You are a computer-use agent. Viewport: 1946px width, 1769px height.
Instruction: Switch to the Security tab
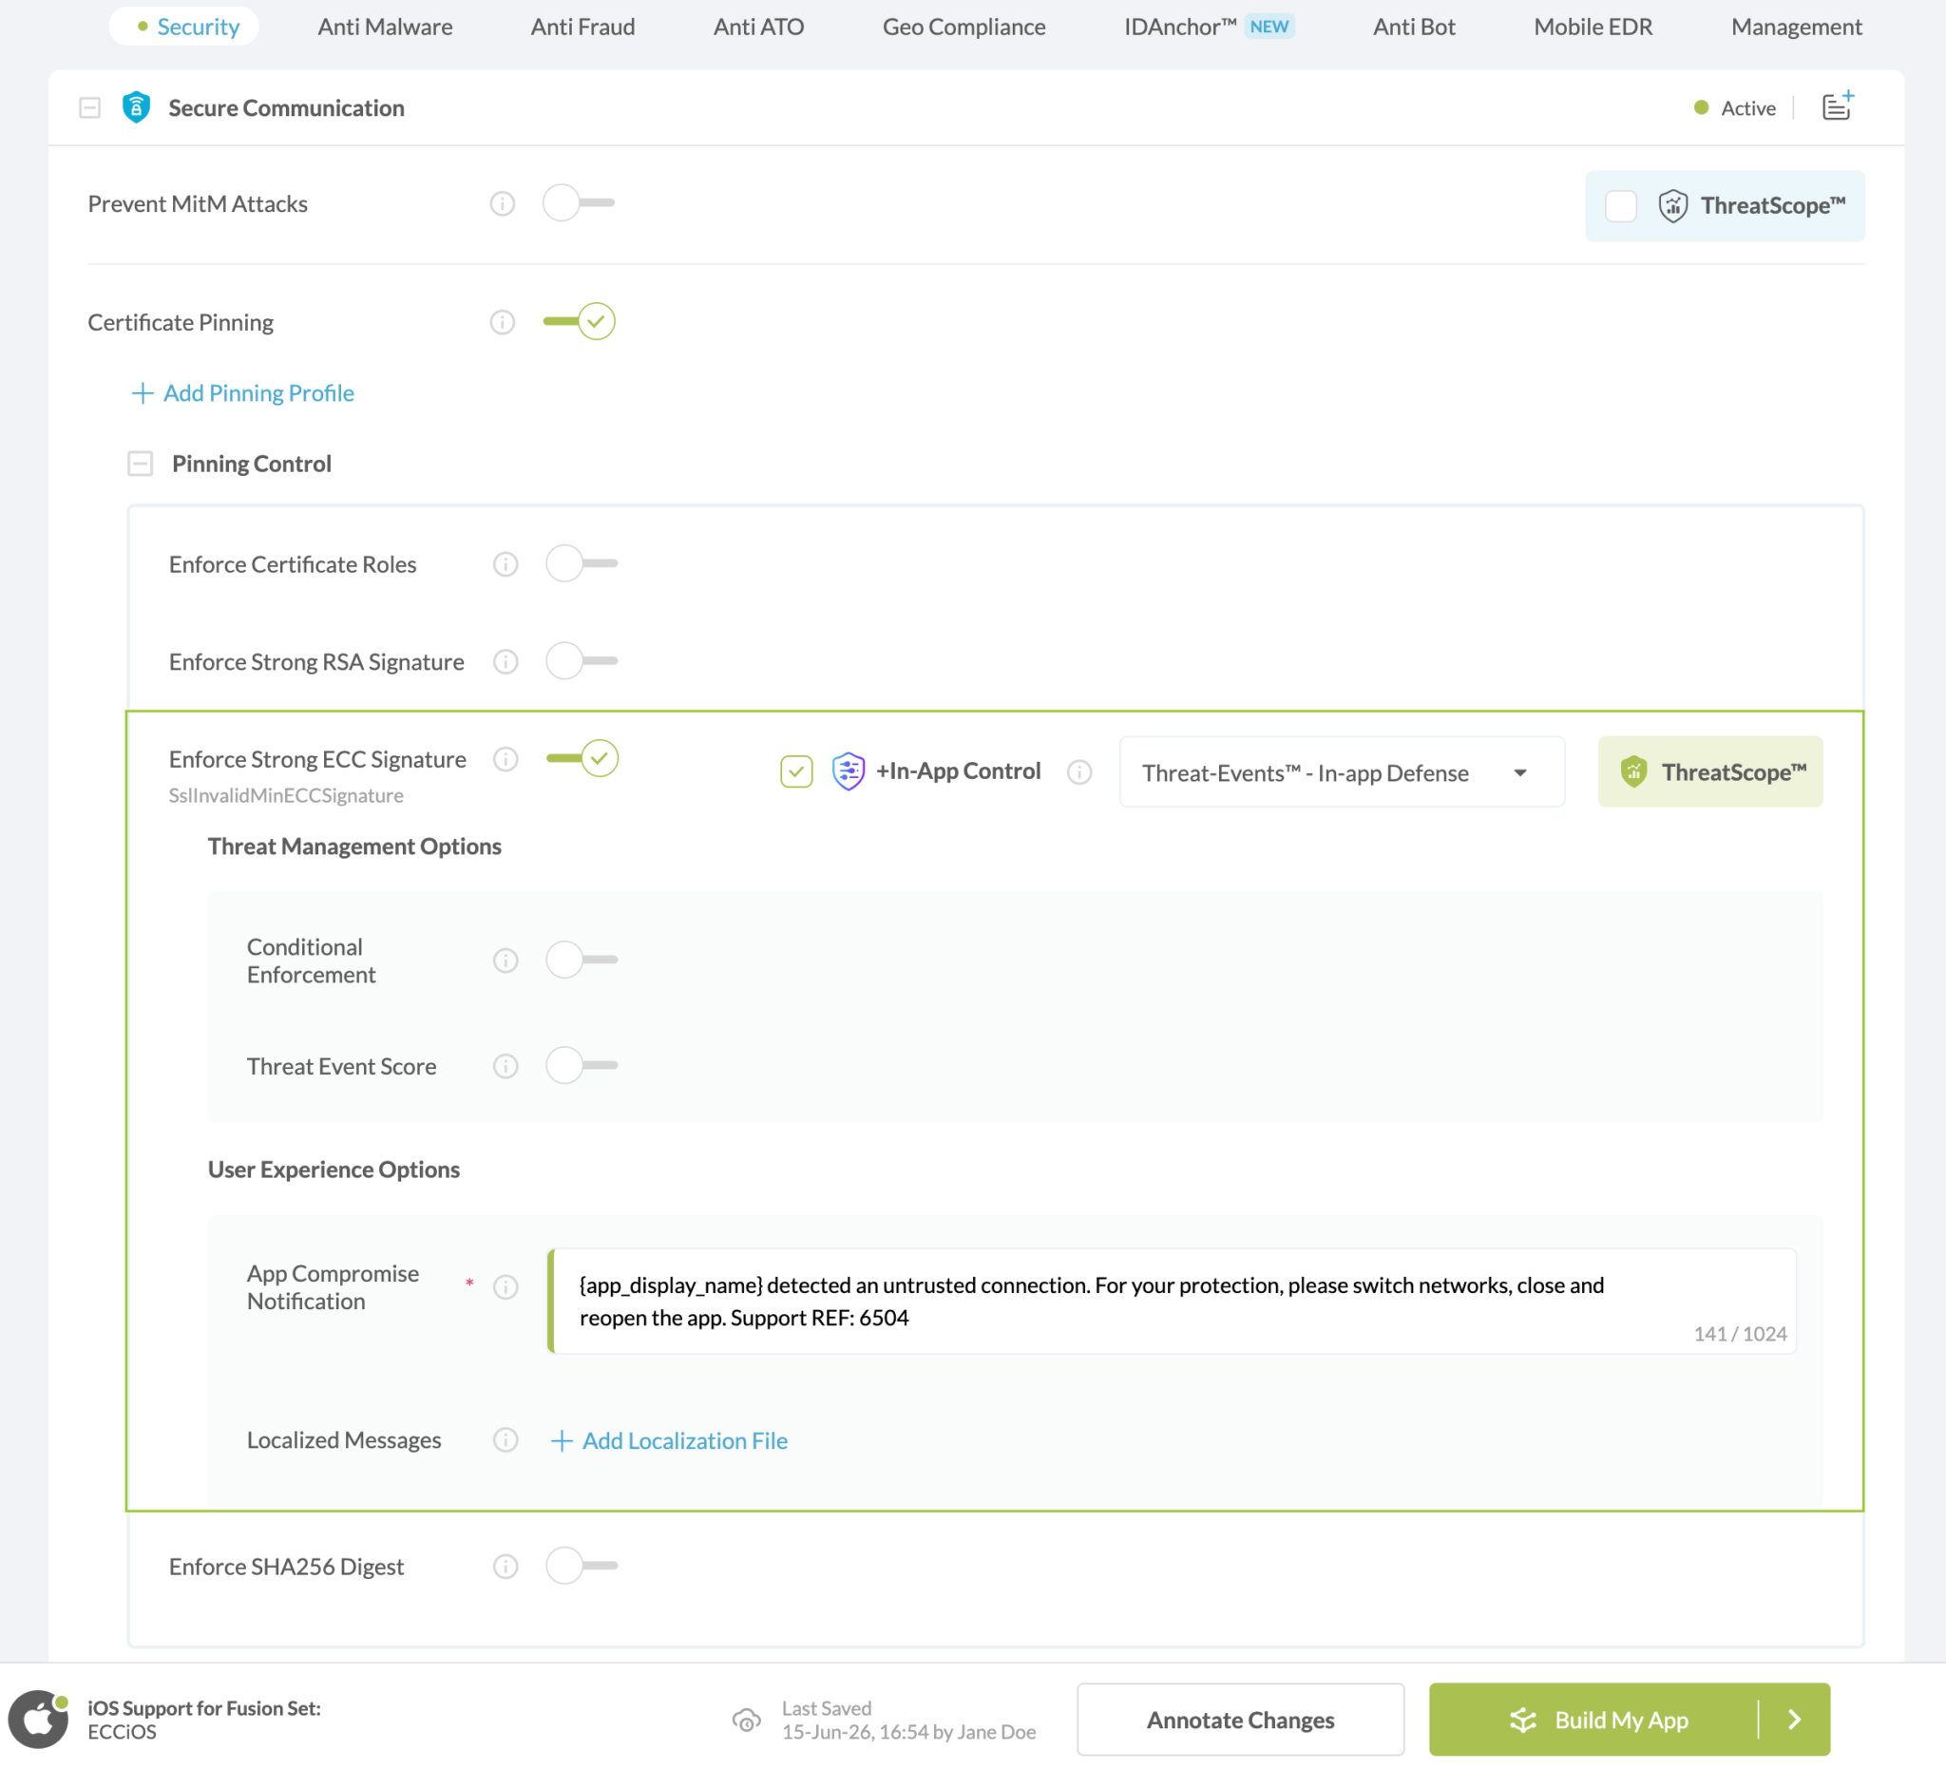pos(184,27)
